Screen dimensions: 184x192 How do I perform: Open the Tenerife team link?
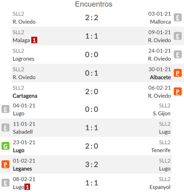pos(161,150)
